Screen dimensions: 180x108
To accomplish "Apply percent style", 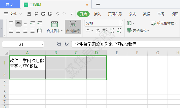I will click(98, 31).
